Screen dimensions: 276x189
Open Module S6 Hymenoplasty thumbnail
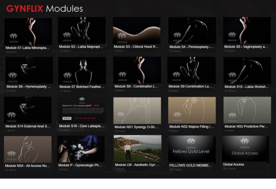pyautogui.click(x=29, y=70)
